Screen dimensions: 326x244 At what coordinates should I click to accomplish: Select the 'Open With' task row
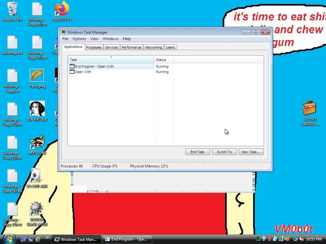pos(111,72)
